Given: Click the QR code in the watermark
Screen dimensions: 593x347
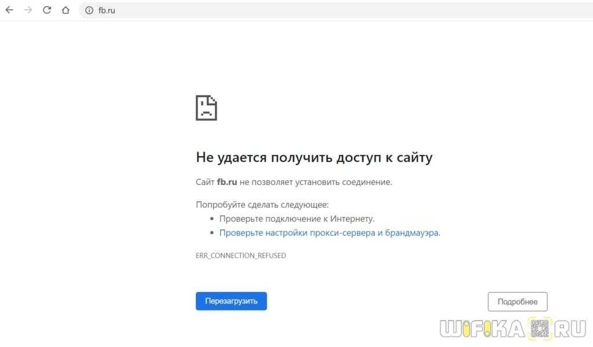Looking at the screenshot, I should tap(539, 328).
